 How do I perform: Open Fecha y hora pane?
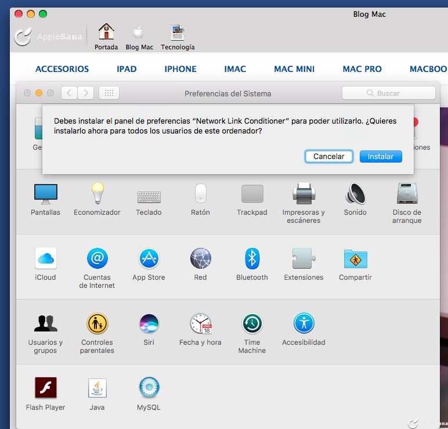[201, 329]
